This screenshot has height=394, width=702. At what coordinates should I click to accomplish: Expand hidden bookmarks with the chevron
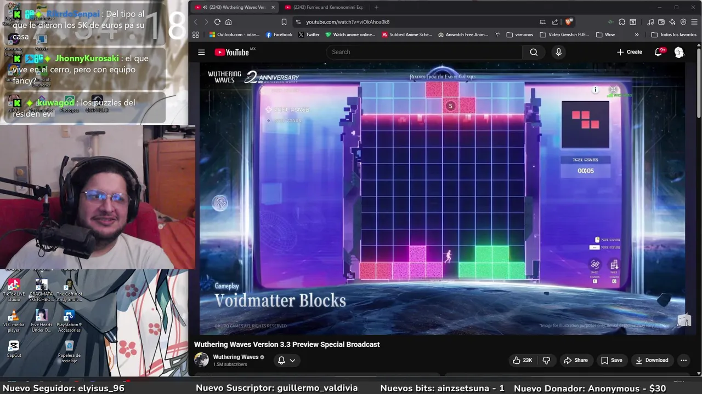(637, 34)
